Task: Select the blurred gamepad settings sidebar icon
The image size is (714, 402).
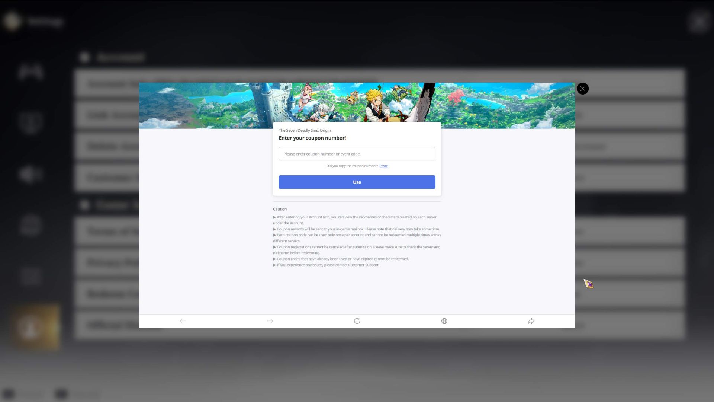Action: [30, 71]
